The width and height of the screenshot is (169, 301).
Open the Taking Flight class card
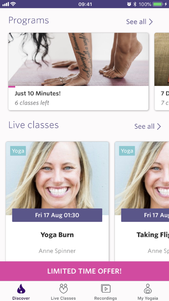pyautogui.click(x=142, y=202)
